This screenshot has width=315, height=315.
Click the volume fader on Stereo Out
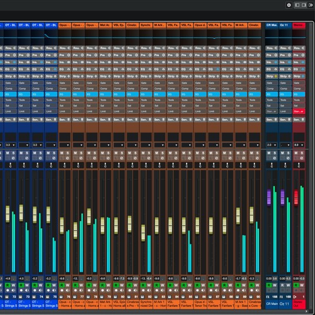click(x=296, y=197)
